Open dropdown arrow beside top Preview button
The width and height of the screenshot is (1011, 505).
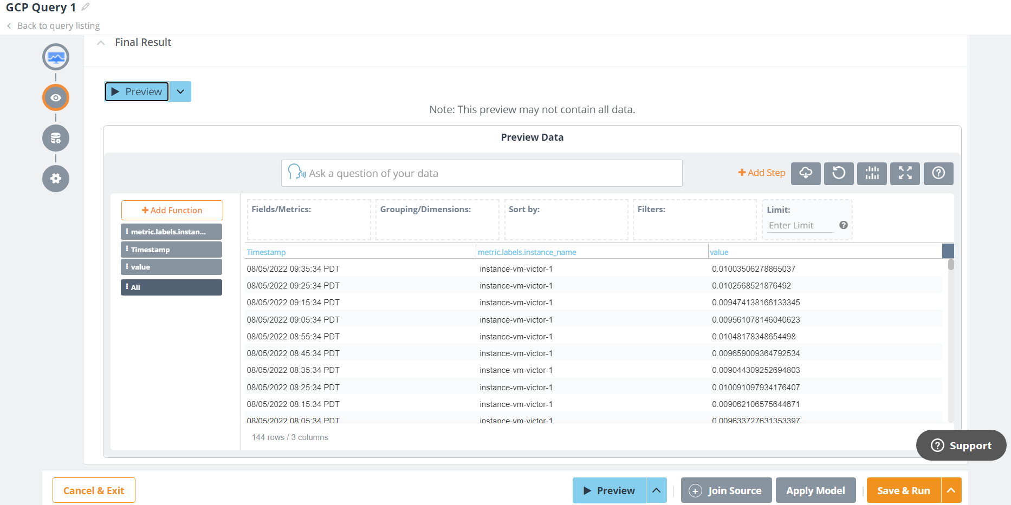coord(180,91)
